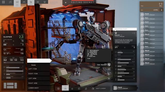Open the network map icon in top bar
The height and width of the screenshot is (92, 165).
[10, 2]
